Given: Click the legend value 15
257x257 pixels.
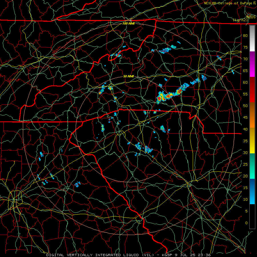Looking at the screenshot, I should (x=245, y=188).
